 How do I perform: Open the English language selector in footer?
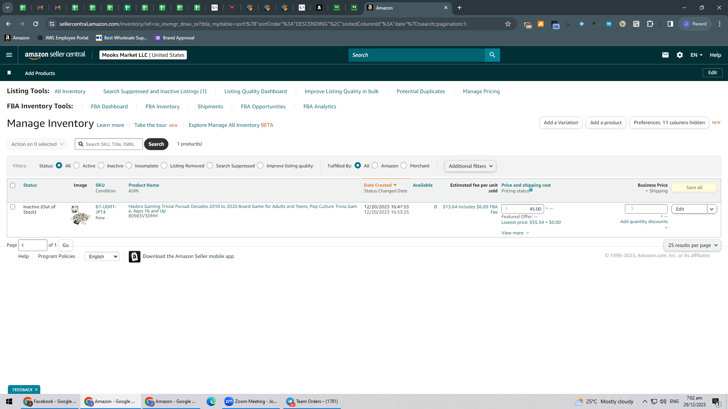click(x=102, y=257)
